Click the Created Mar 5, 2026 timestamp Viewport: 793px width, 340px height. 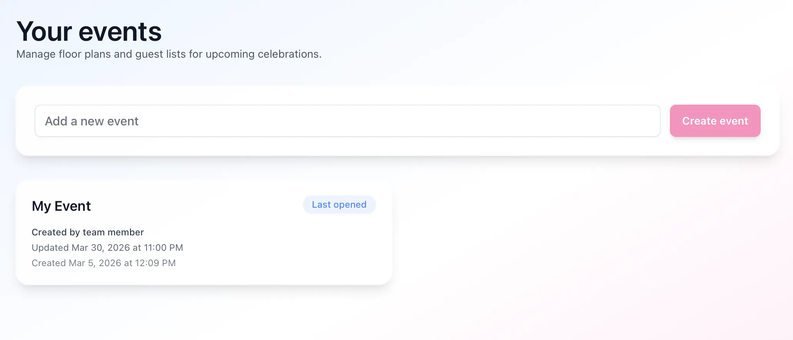coord(103,263)
